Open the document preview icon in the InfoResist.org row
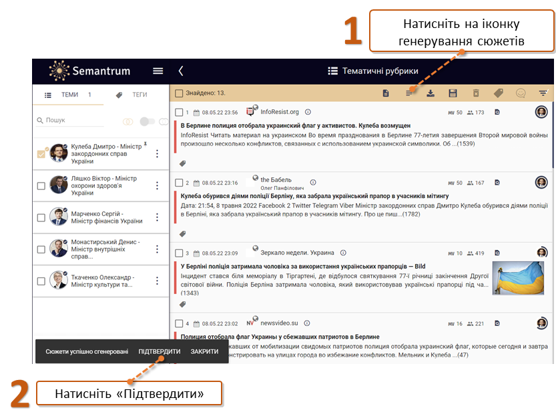The image size is (556, 414). 497,112
